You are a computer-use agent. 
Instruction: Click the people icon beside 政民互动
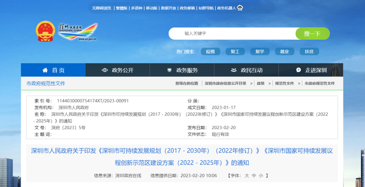click(x=234, y=70)
